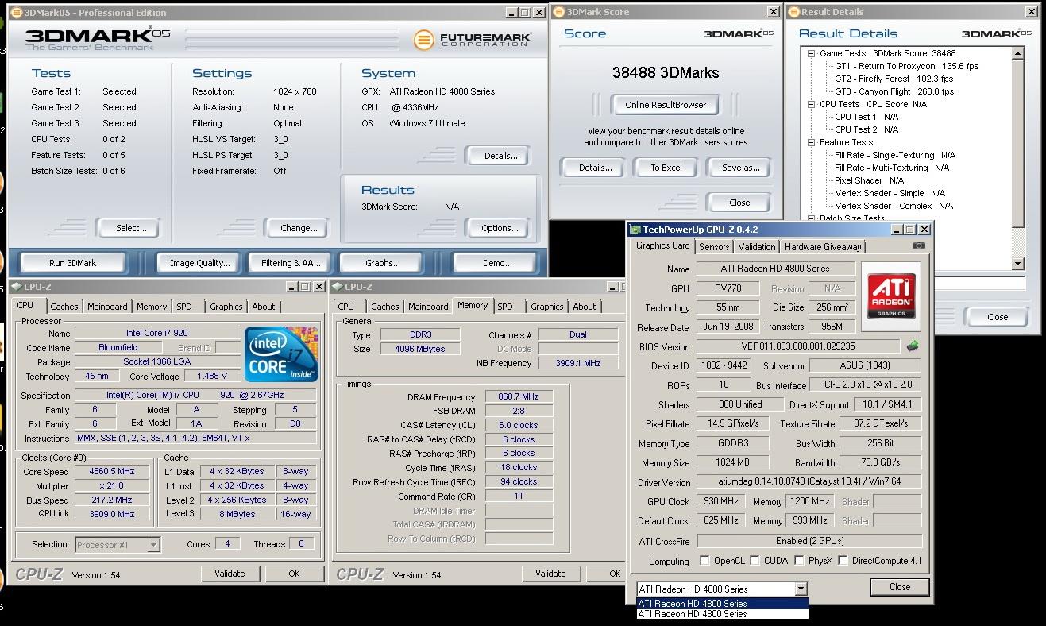Click the 3DMark05 window title icon
Image resolution: width=1046 pixels, height=626 pixels.
(x=16, y=13)
